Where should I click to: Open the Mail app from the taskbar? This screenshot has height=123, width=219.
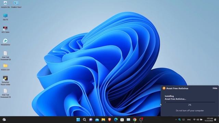pyautogui.click(x=97, y=120)
